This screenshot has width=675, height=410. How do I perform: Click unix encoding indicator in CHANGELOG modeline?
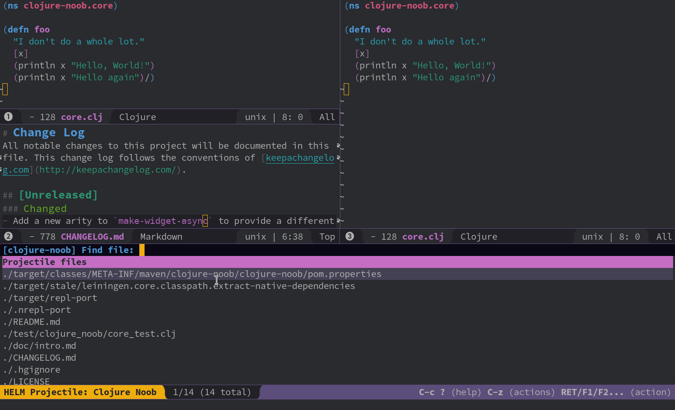point(255,237)
